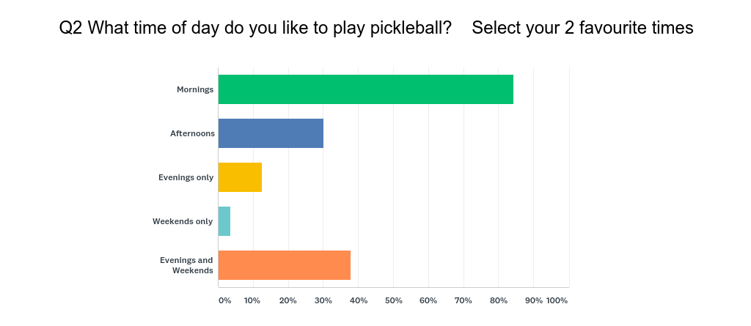751x326 pixels.
Task: Select the yellow Evenings only bar
Action: 240,177
